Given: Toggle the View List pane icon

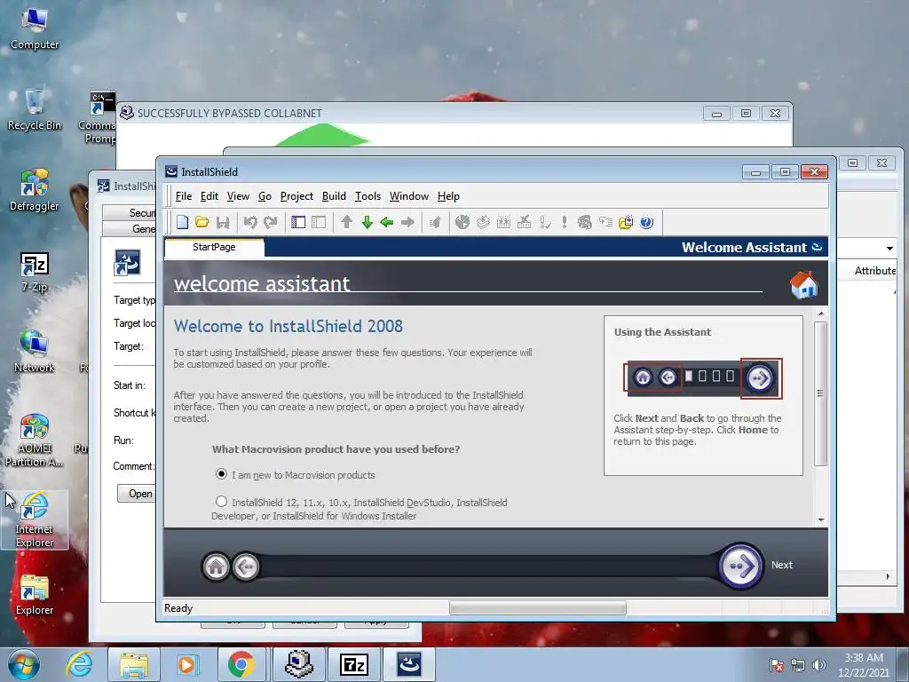Looking at the screenshot, I should (298, 222).
